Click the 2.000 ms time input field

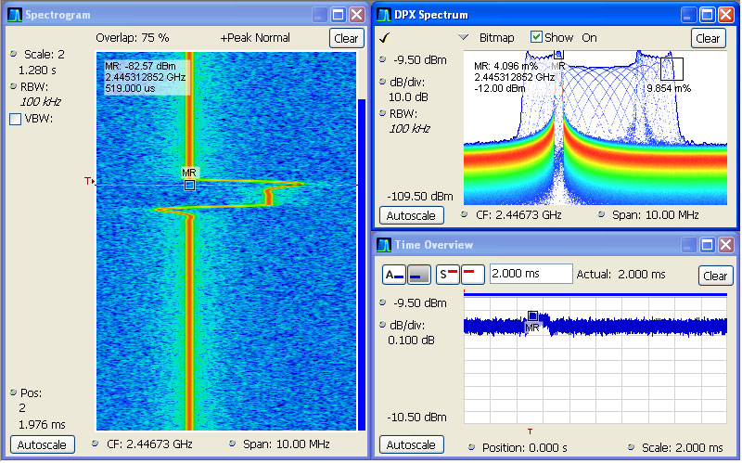[530, 275]
